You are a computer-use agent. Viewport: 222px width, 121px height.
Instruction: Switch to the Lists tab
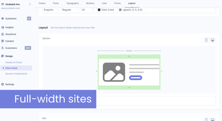(104, 3)
